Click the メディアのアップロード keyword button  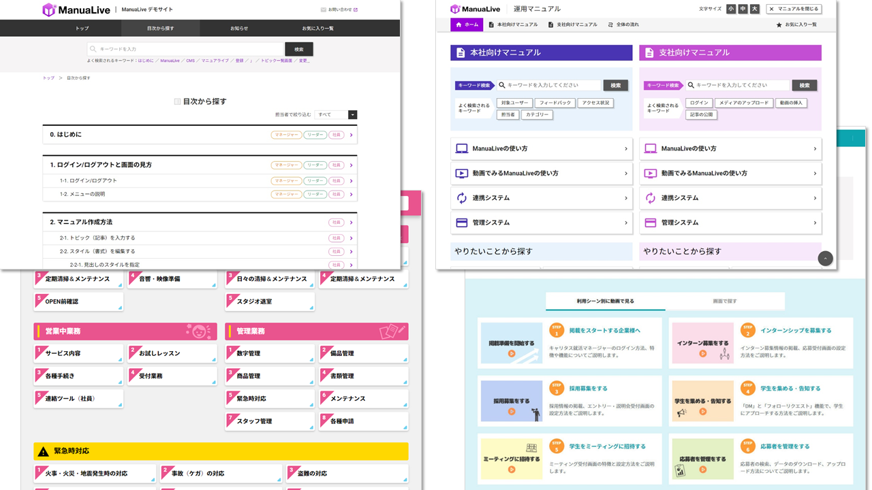(x=743, y=103)
